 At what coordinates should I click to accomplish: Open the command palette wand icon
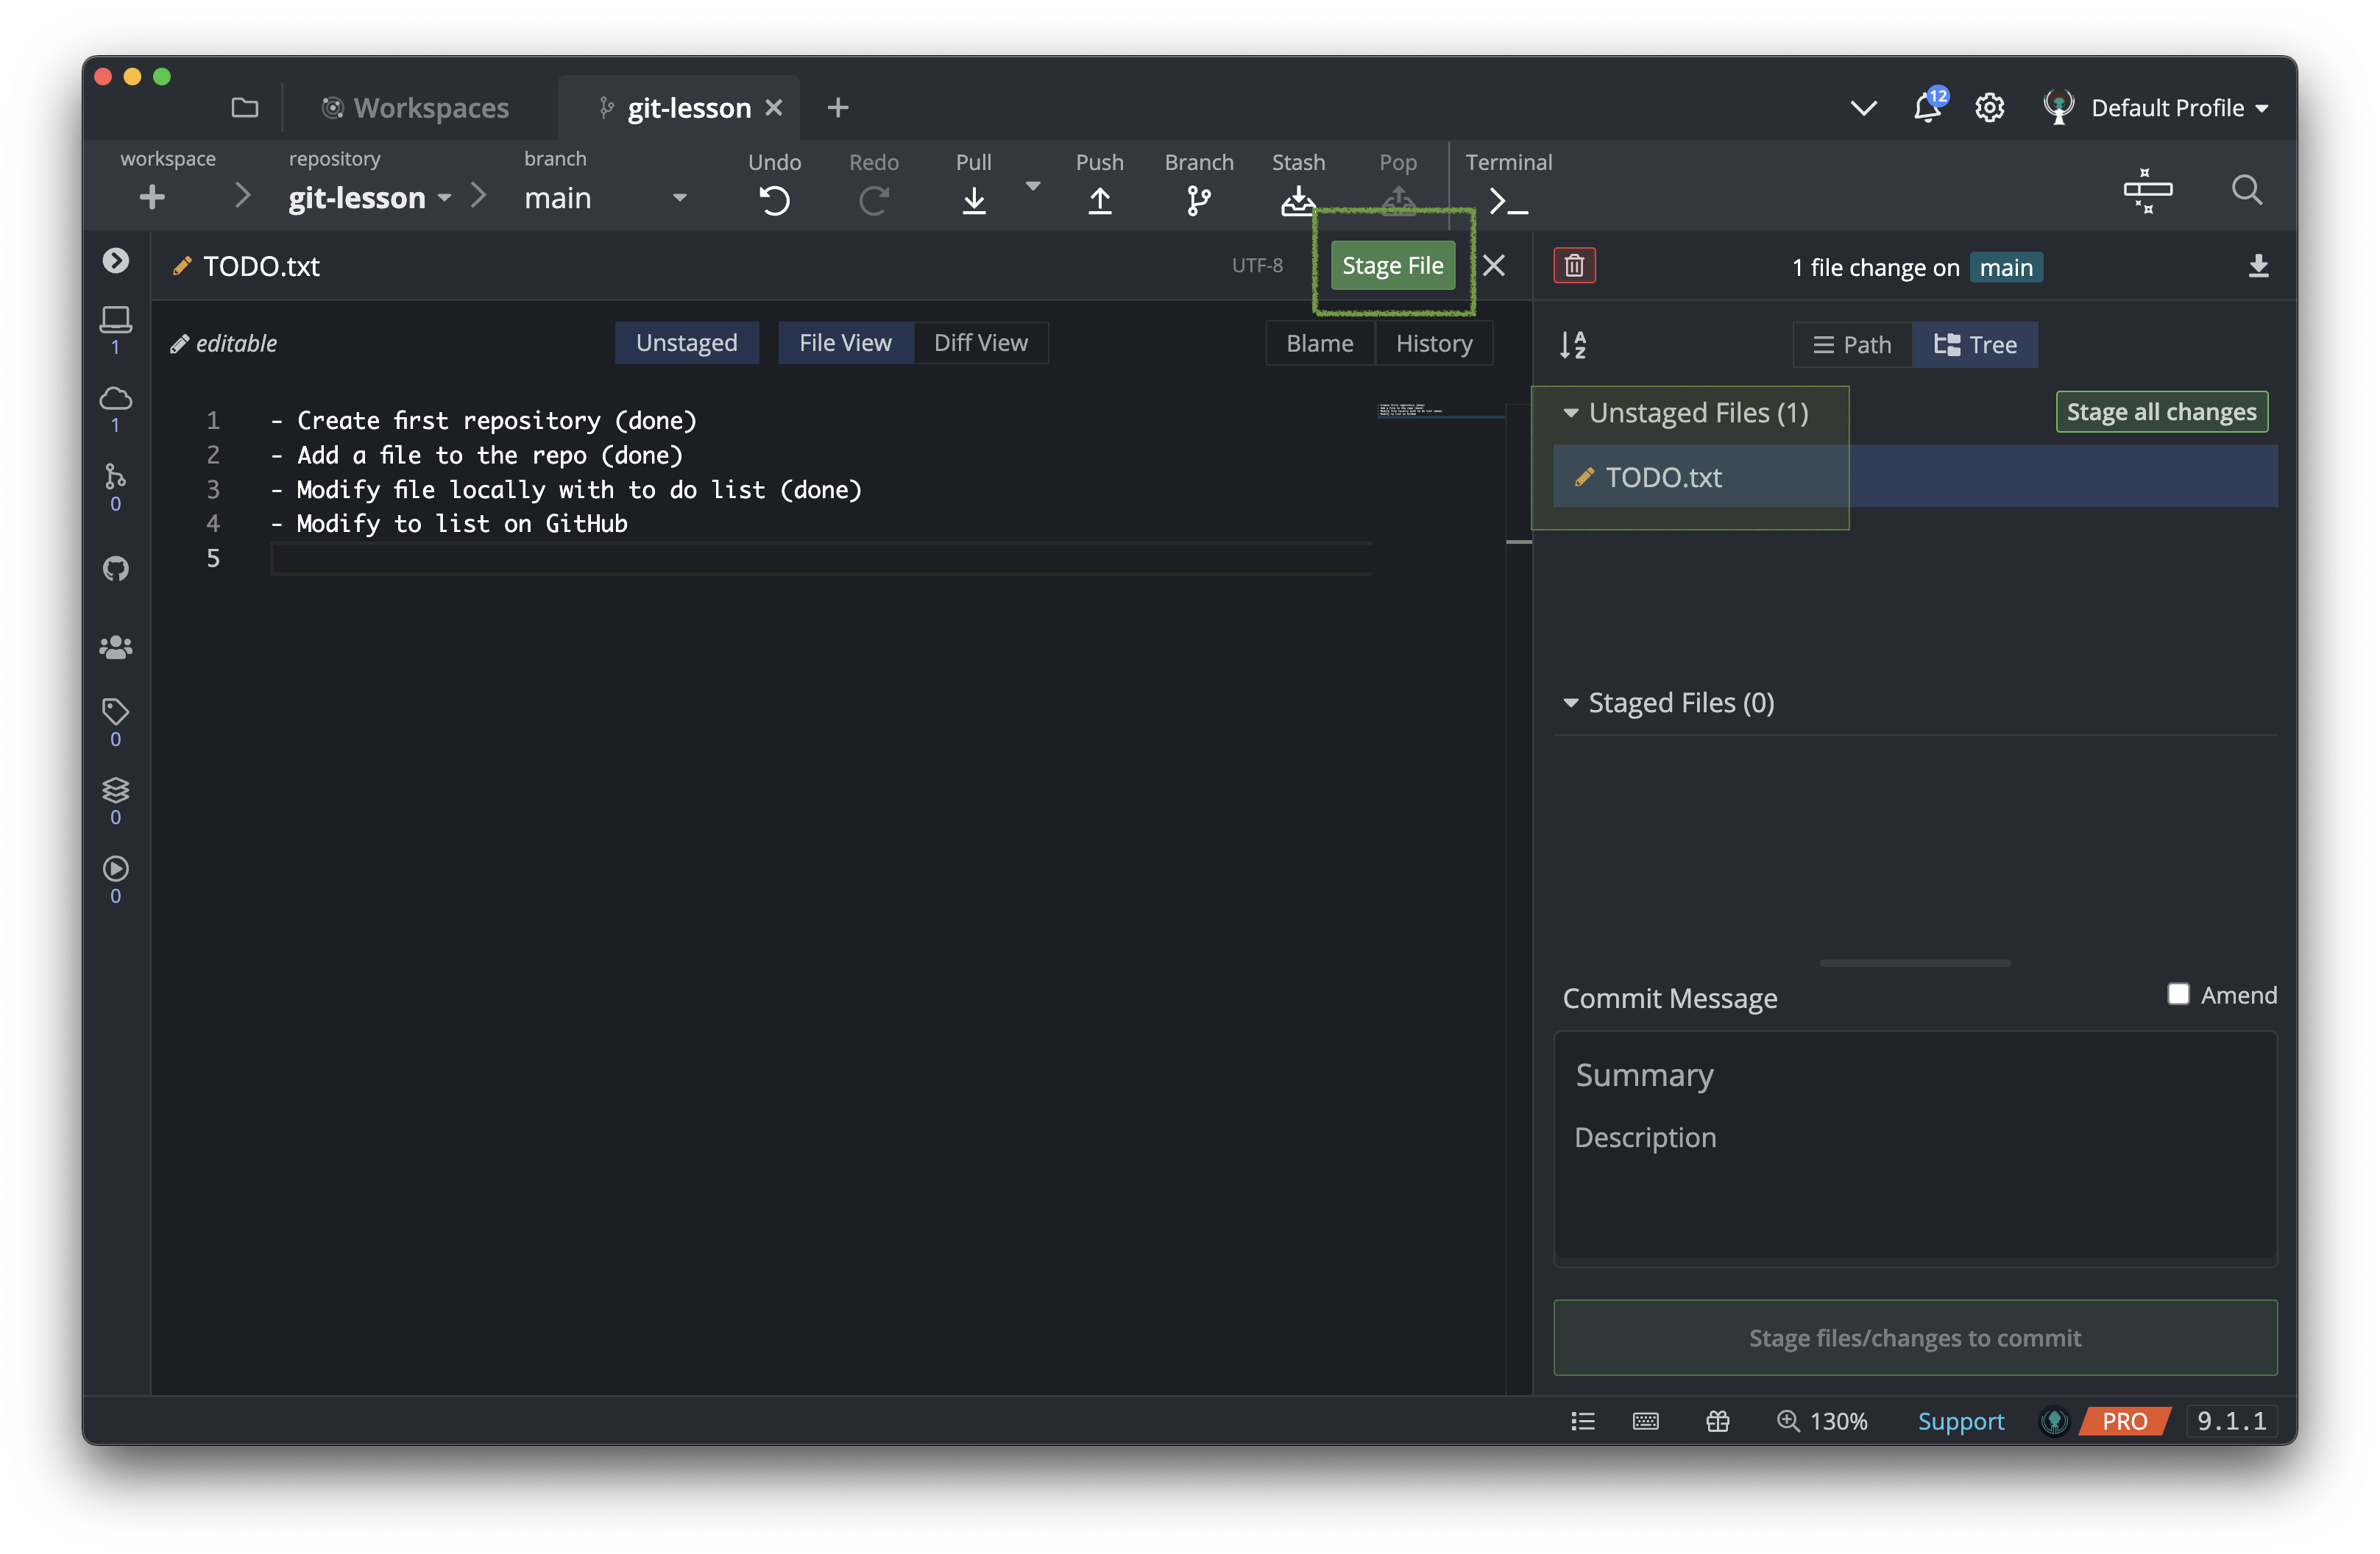[2147, 190]
